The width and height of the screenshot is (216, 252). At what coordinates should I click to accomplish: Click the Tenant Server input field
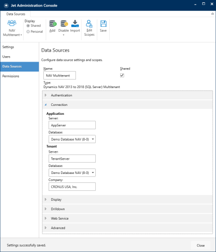click(x=72, y=159)
